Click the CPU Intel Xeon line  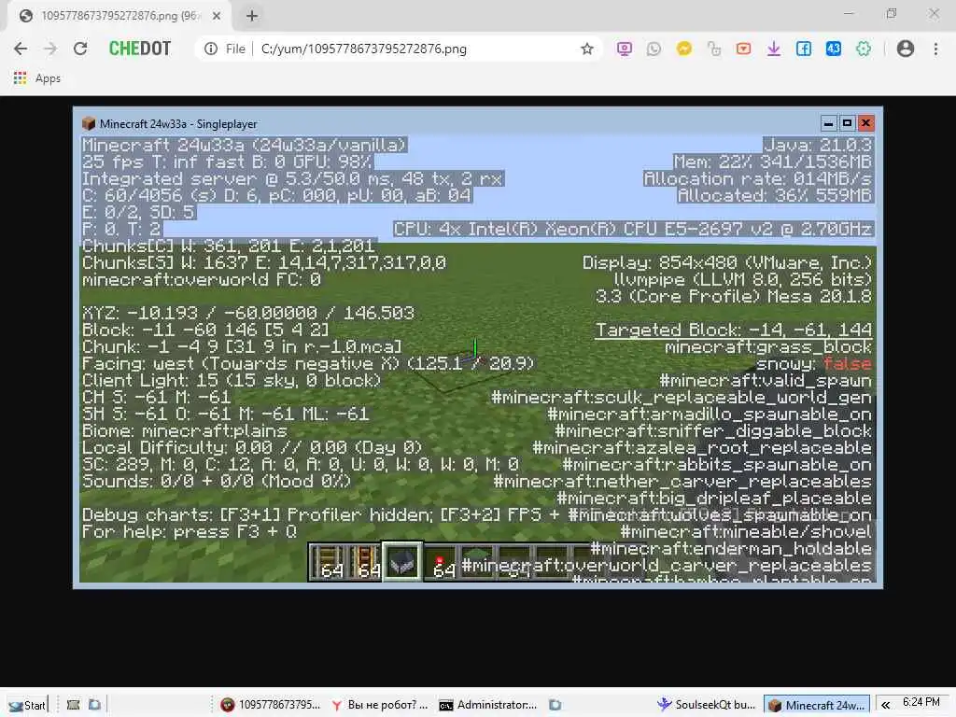(633, 229)
